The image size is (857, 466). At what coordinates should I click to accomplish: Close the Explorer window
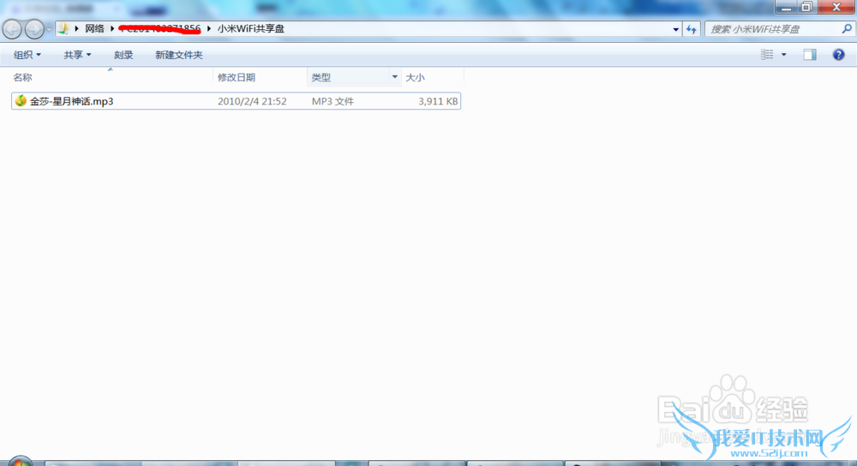836,7
